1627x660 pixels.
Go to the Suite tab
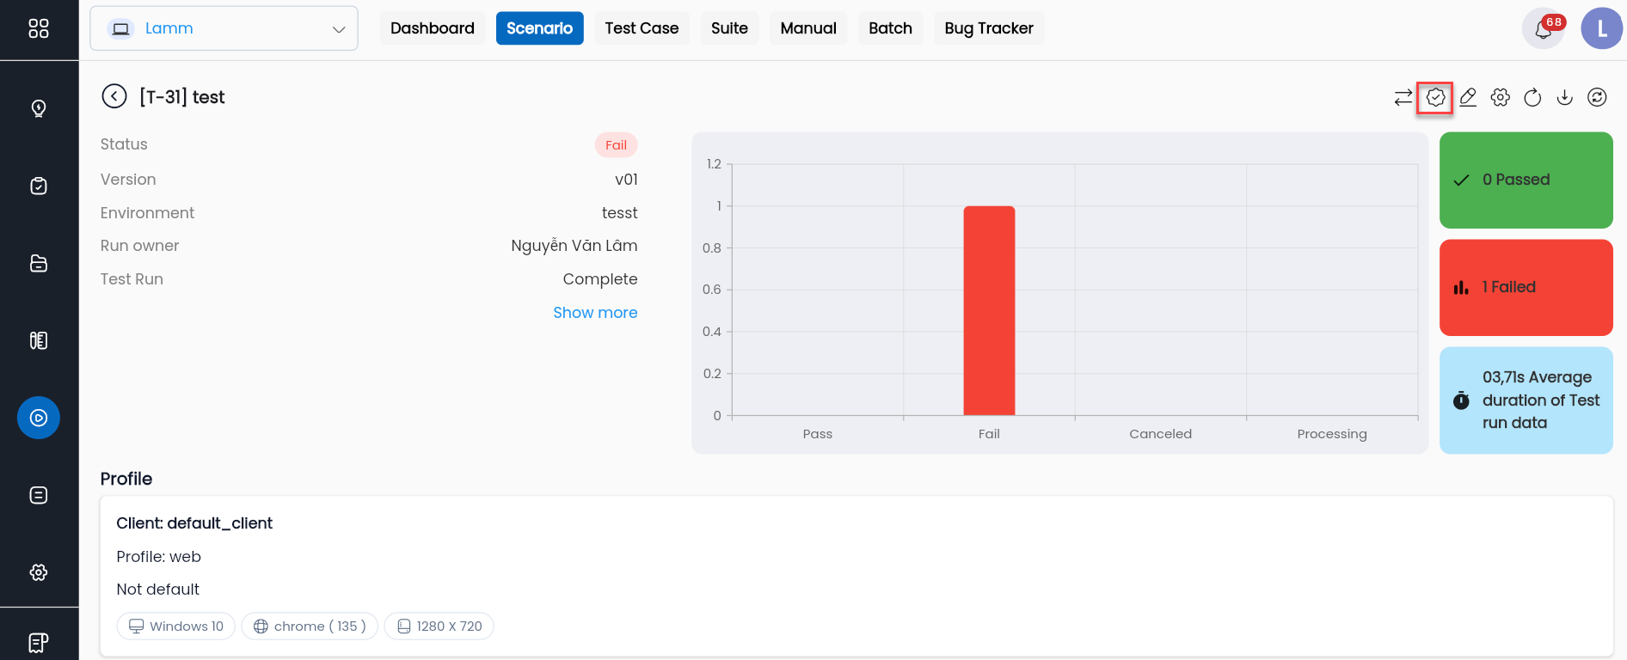tap(729, 28)
